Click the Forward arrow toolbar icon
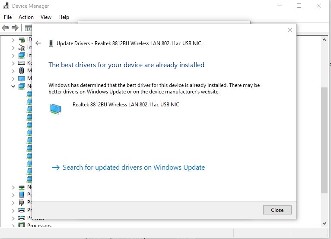331x239 pixels. point(15,28)
